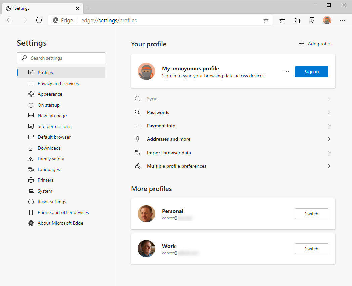Screen dimensions: 352x286
Task: Click the address bar URL
Action: pyautogui.click(x=109, y=21)
